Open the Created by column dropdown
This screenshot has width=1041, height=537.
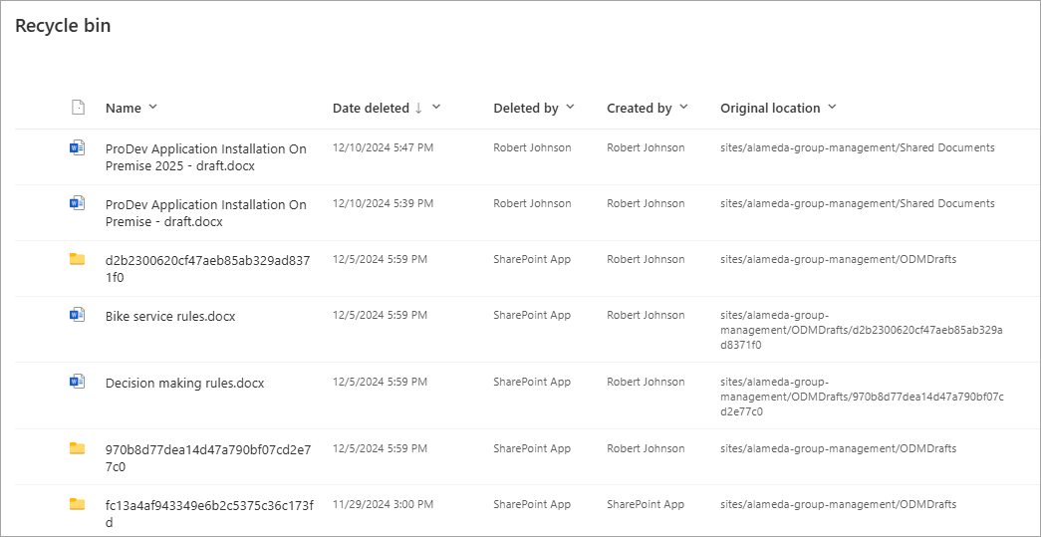pos(683,107)
